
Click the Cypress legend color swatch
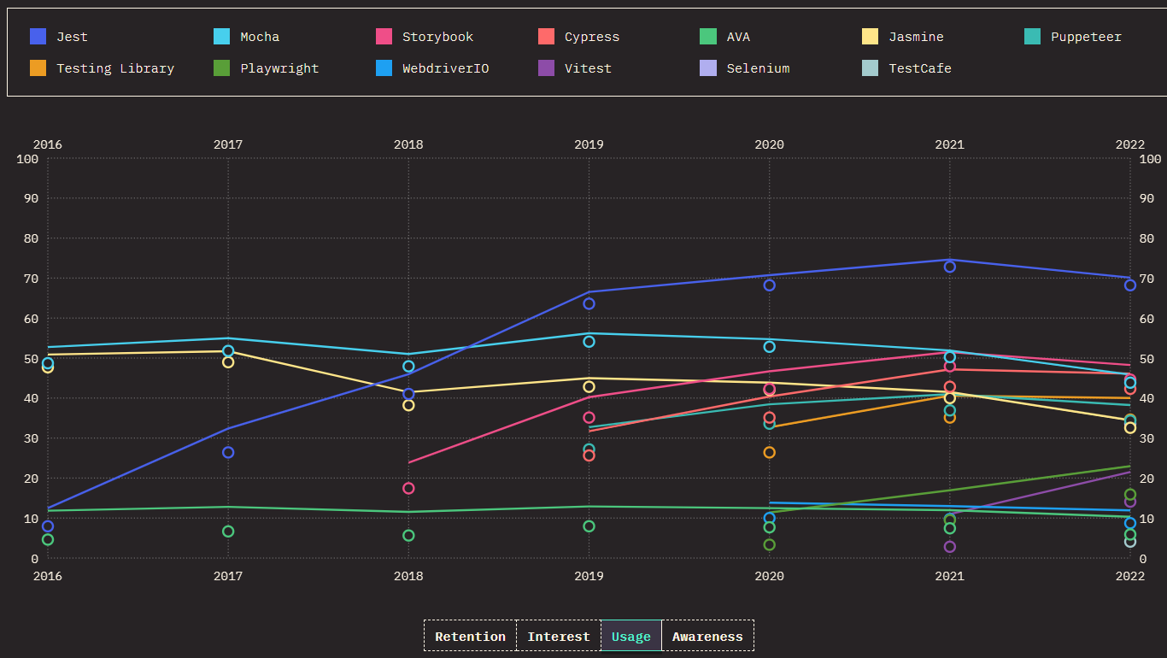[x=546, y=37]
